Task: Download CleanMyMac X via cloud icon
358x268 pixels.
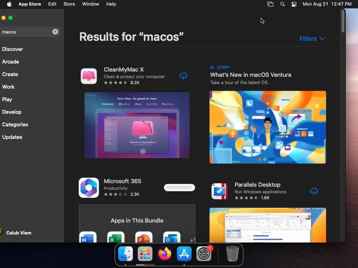Action: [x=183, y=76]
